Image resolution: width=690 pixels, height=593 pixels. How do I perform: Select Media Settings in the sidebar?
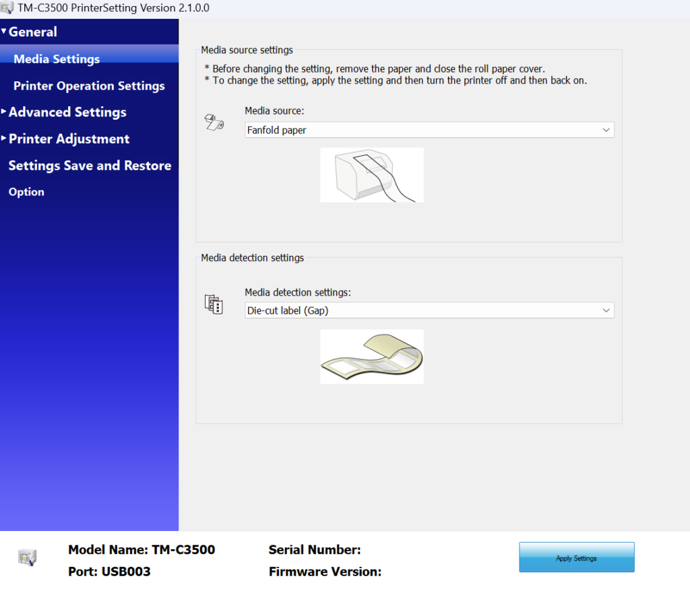57,59
